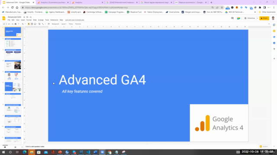This screenshot has height=155, width=277.
Task: Open the Edit menu
Action: click(13, 20)
